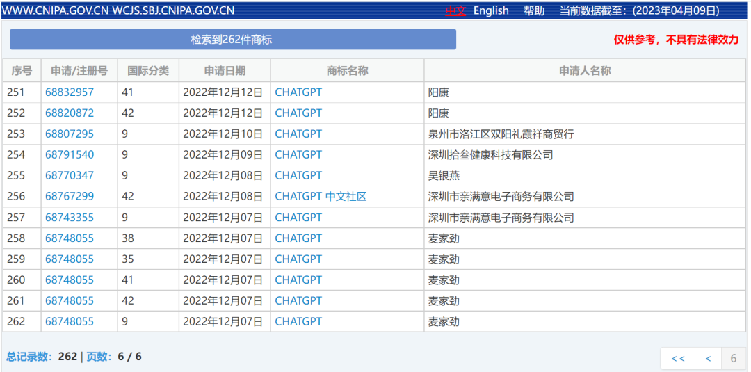Open the 帮助 help link

coord(534,10)
